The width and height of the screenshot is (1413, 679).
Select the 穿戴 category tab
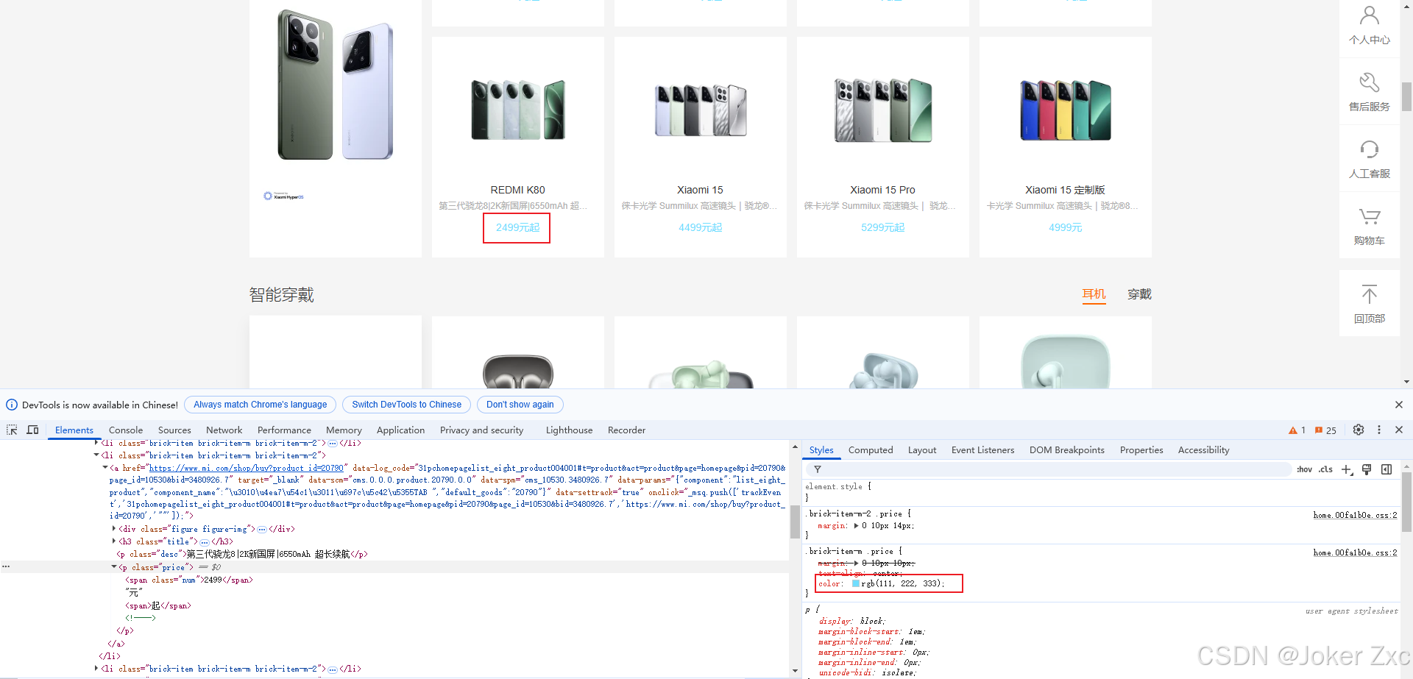pos(1139,294)
